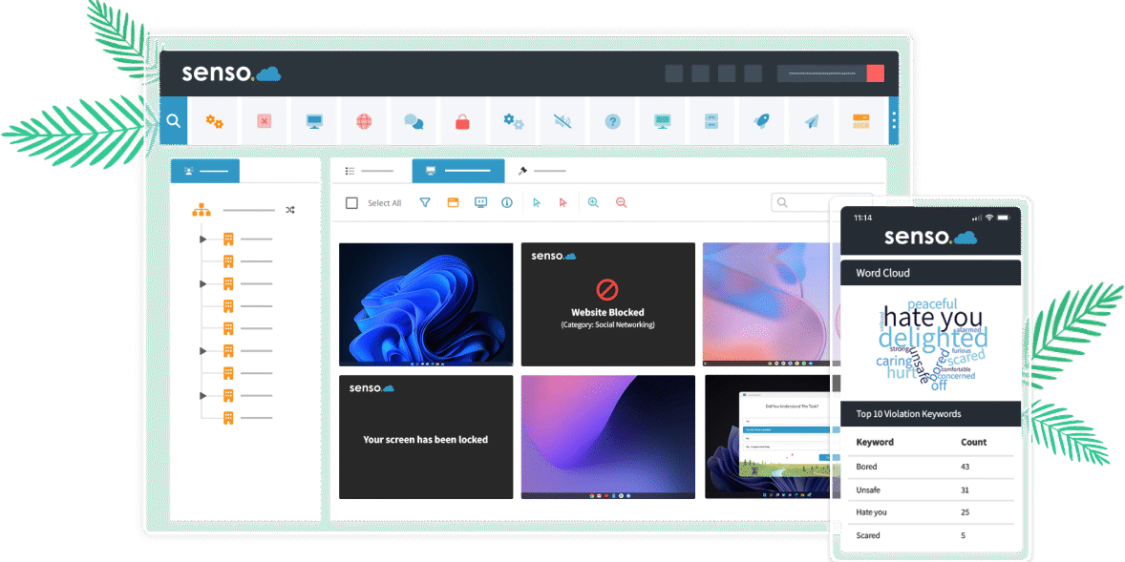Collapse the last site node in sidebar

pyautogui.click(x=202, y=395)
